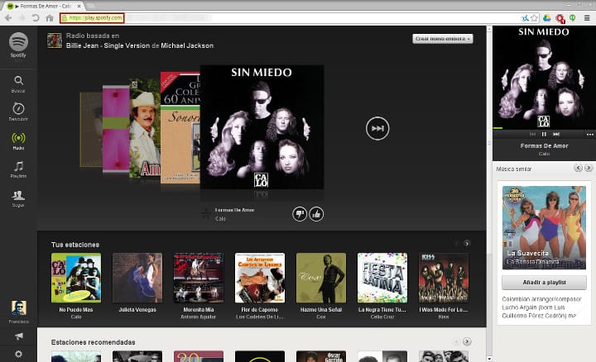Play the La Negra Tiene Tu... station
This screenshot has height=362, width=596.
click(382, 278)
